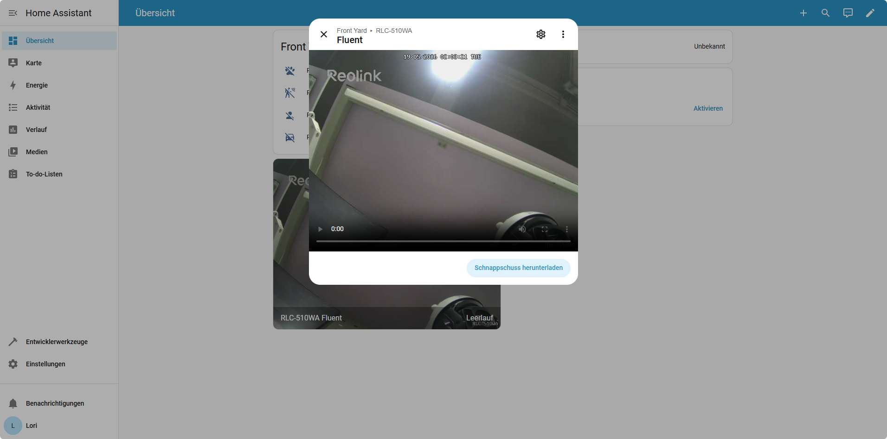The image size is (887, 439).
Task: Enter fullscreen on the video player
Action: click(545, 229)
